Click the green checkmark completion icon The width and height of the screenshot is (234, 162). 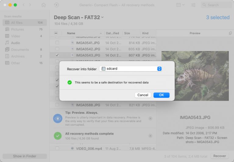58,136
